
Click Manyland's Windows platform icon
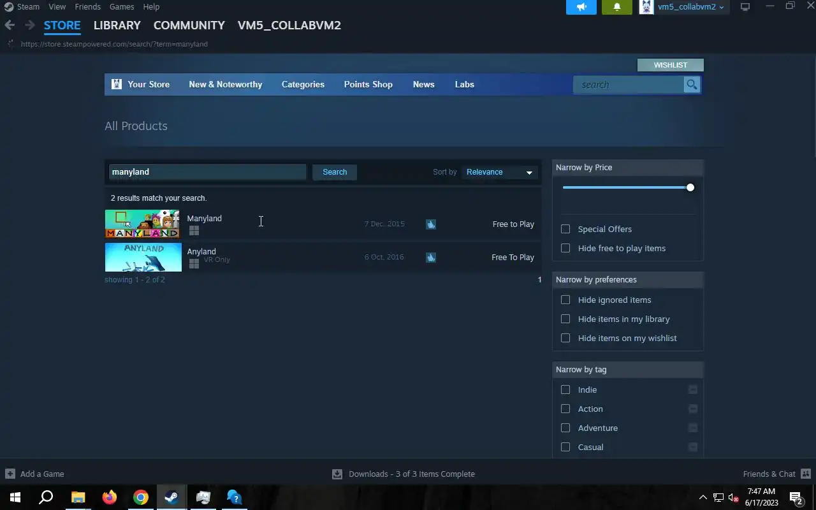194,230
